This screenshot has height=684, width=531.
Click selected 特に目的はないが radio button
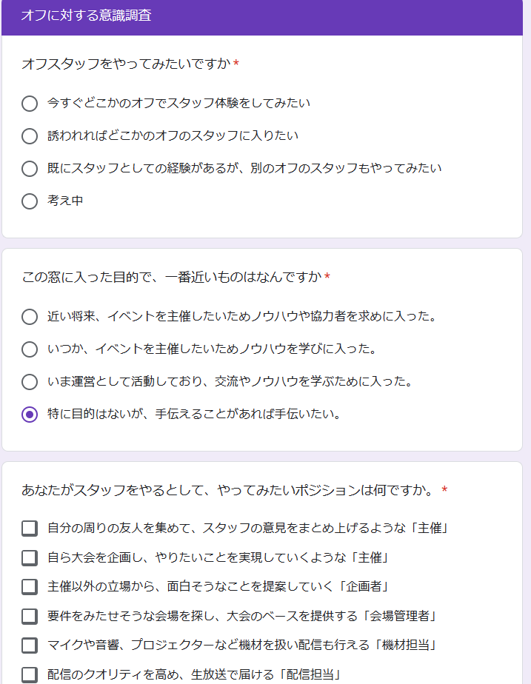tap(30, 415)
